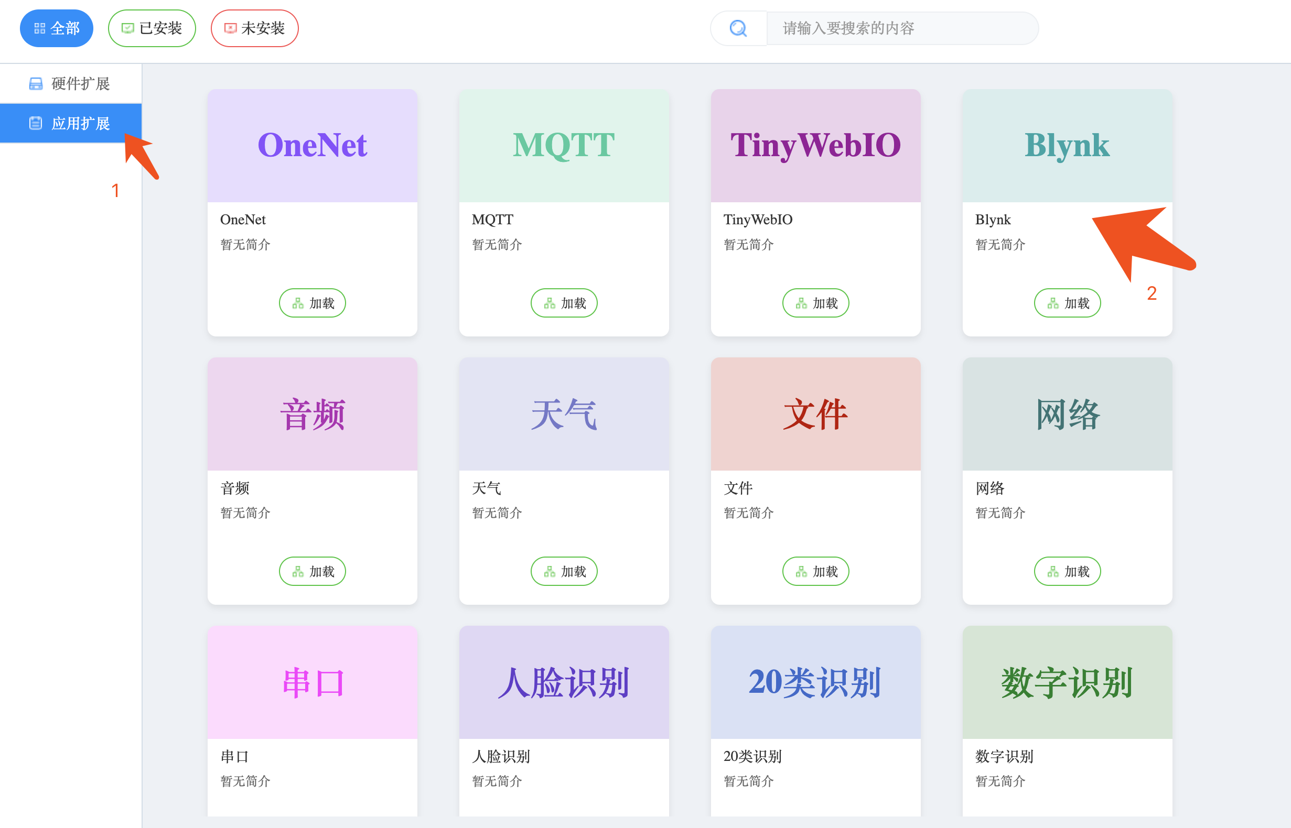1291x828 pixels.
Task: Click the search magnifier icon
Action: pos(738,28)
